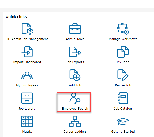Select the Job Catalog notebook icon

[x=123, y=98]
